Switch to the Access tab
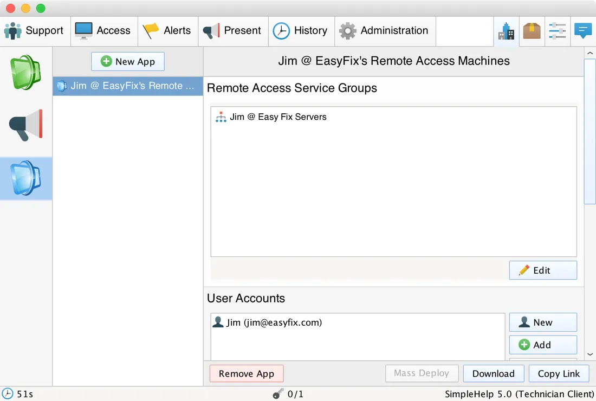The image size is (596, 401). click(x=103, y=31)
